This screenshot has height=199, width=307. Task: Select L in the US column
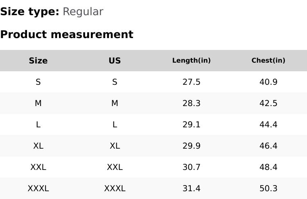(115, 124)
